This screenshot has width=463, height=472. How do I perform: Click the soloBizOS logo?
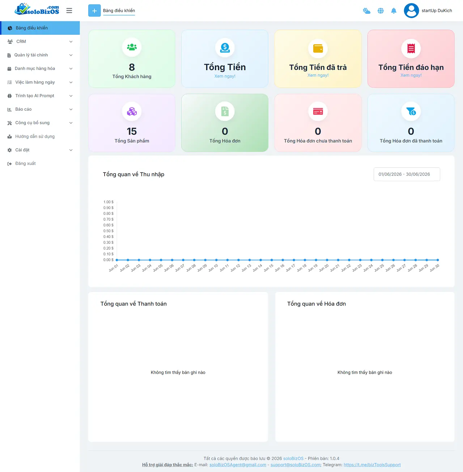(x=37, y=9)
